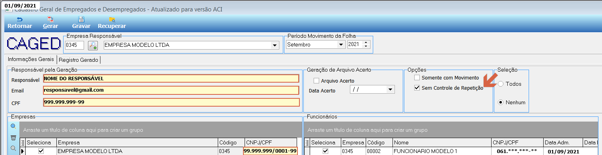602x155 pixels.
Task: Click the gray magnifier icon in Empresas panel
Action: point(13,148)
